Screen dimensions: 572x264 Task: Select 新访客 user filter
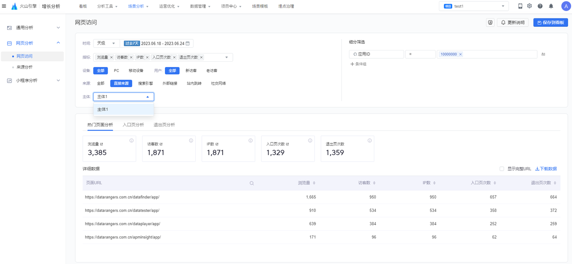point(191,71)
